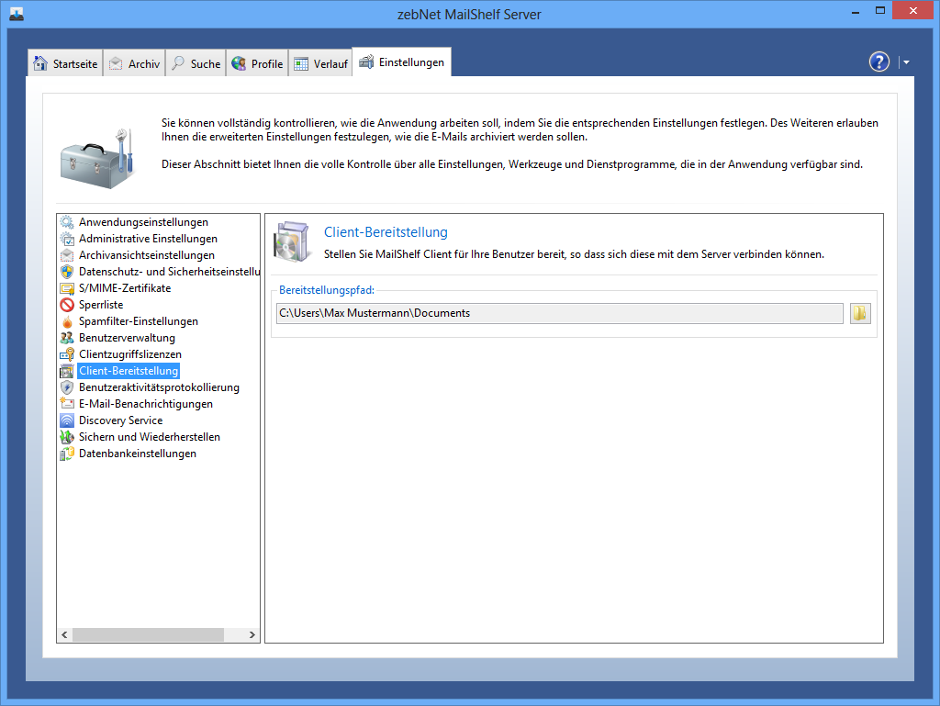Click the app icon in title bar
The height and width of the screenshot is (706, 940).
tap(17, 14)
